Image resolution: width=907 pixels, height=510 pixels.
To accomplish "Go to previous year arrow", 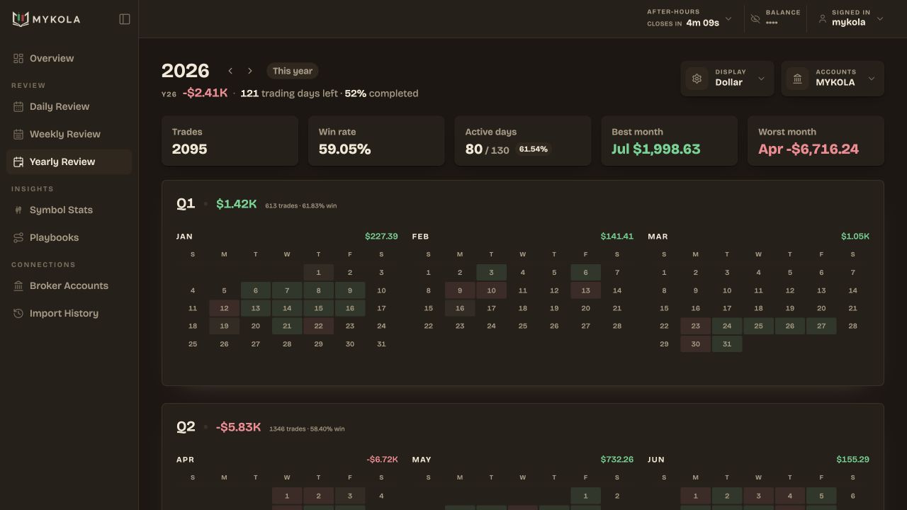I will [230, 71].
